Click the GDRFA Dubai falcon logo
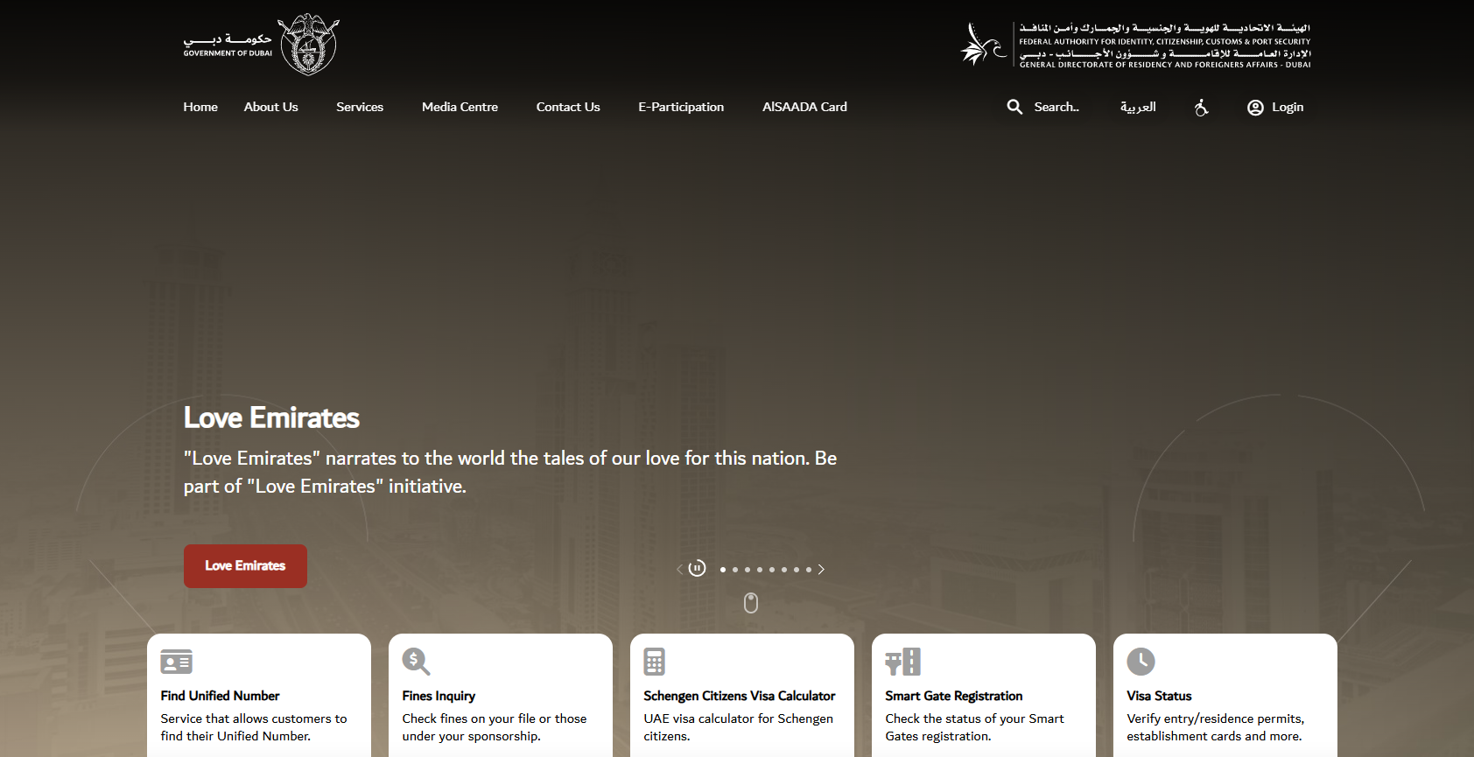The height and width of the screenshot is (757, 1474). (x=984, y=45)
